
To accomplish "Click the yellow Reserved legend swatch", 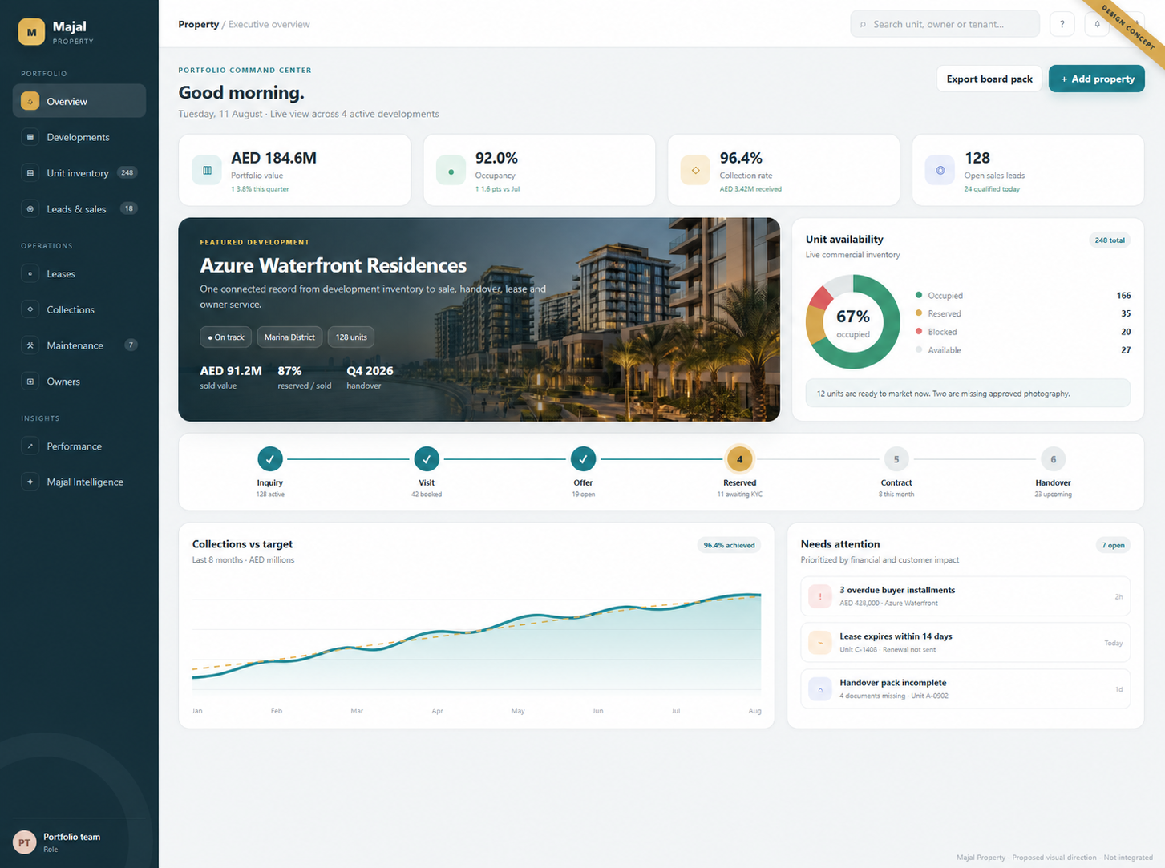I will click(x=919, y=313).
